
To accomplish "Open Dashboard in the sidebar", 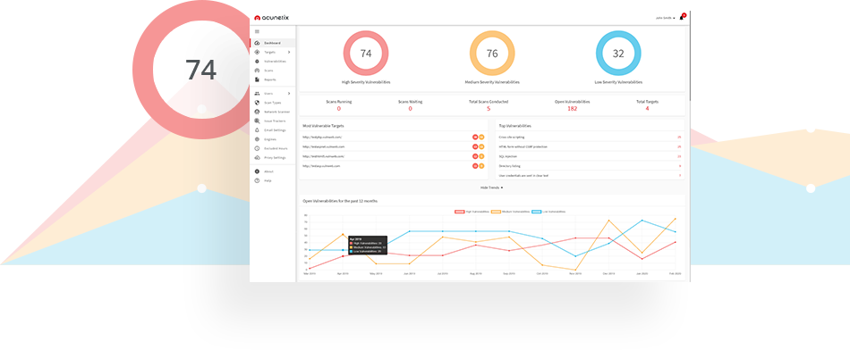I will click(273, 43).
